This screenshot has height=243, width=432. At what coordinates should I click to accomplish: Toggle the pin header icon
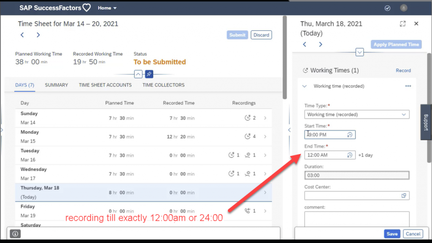coord(149,74)
